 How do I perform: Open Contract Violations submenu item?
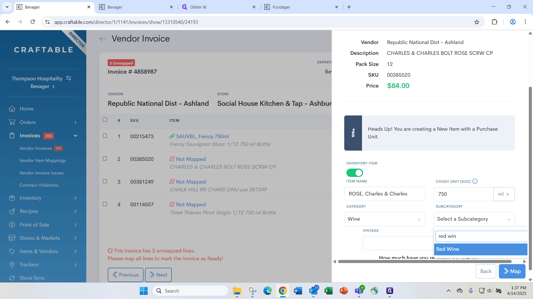pos(39,185)
